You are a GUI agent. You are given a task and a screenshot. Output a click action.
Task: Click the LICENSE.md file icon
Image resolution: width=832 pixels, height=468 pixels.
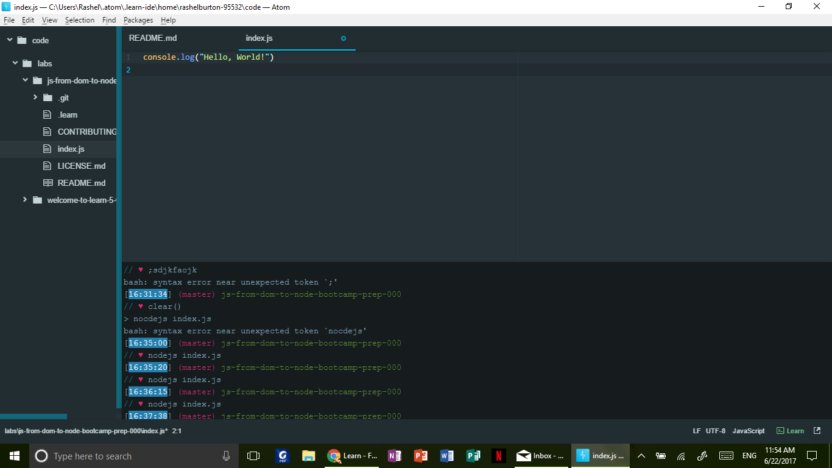tap(47, 166)
